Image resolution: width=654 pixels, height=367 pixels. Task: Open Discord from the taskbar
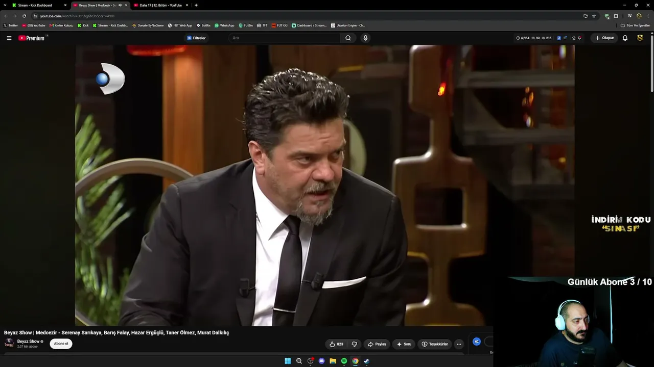[321, 361]
